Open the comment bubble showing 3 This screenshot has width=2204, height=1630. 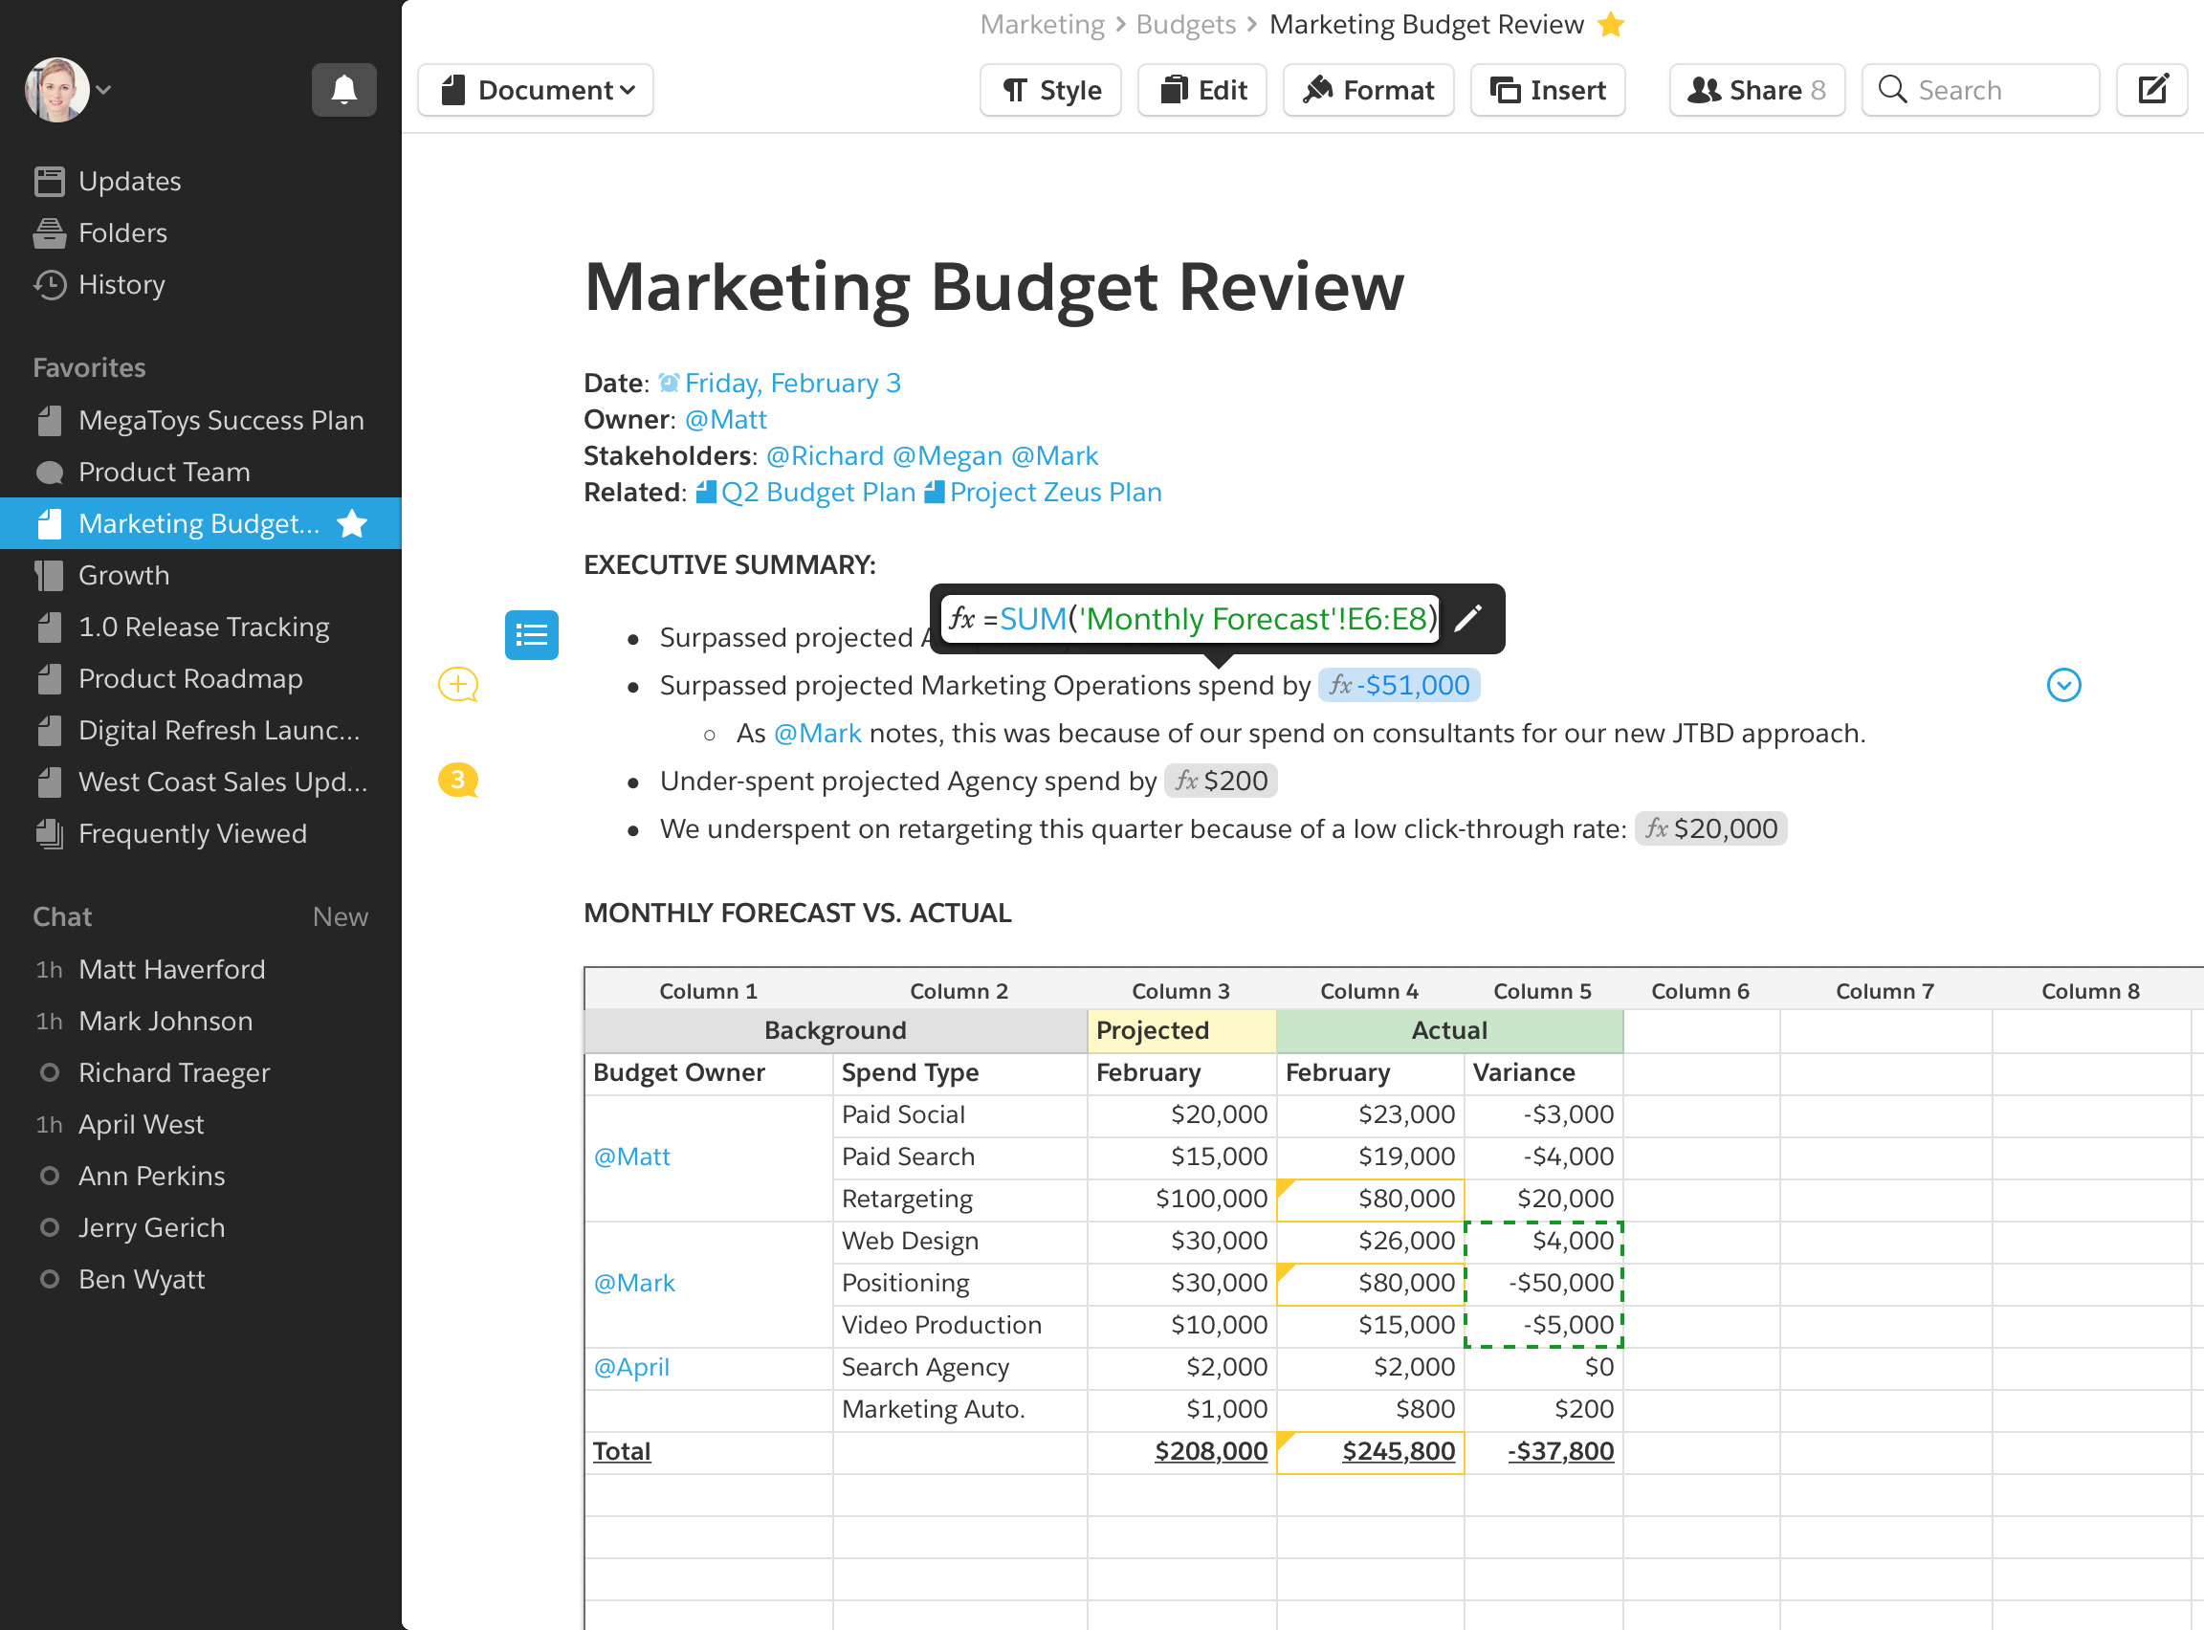(x=458, y=781)
